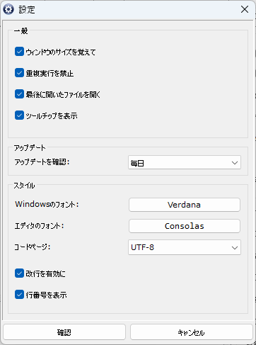Click the Verdana font button
Image resolution: width=256 pixels, height=345 pixels.
(x=185, y=205)
